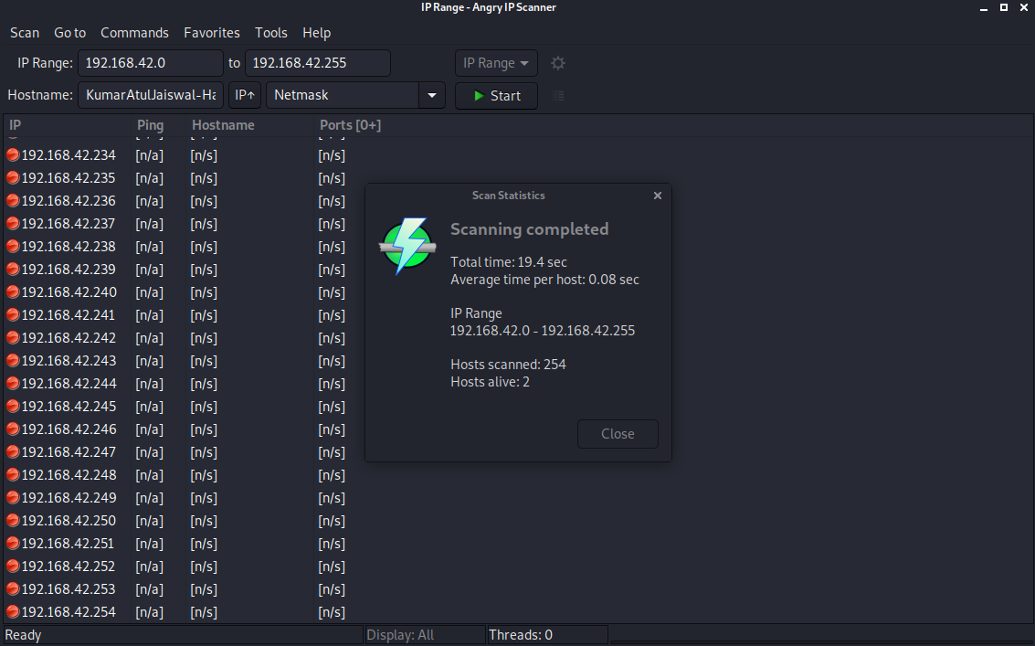Viewport: 1035px width, 646px height.
Task: Click dead-host indicator beside 192.168.42.234
Action: tap(11, 154)
